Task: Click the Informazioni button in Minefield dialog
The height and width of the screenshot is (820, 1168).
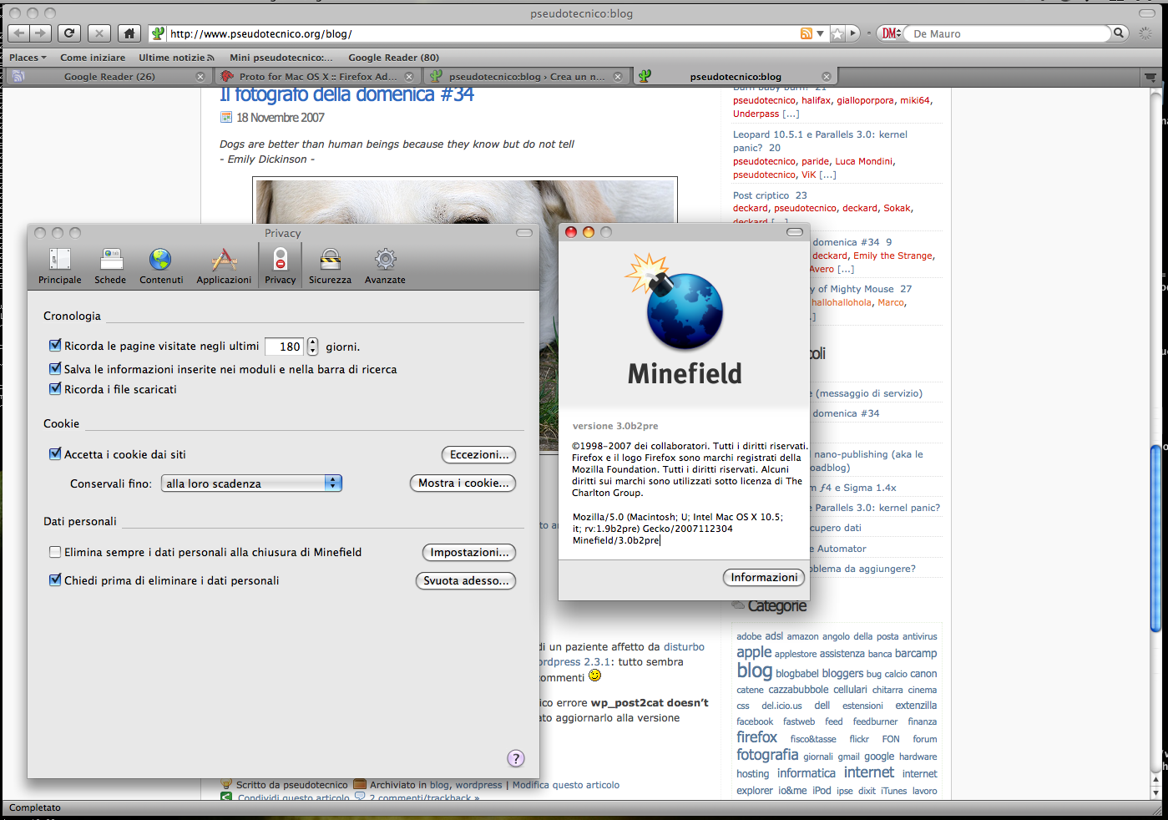Action: 764,578
